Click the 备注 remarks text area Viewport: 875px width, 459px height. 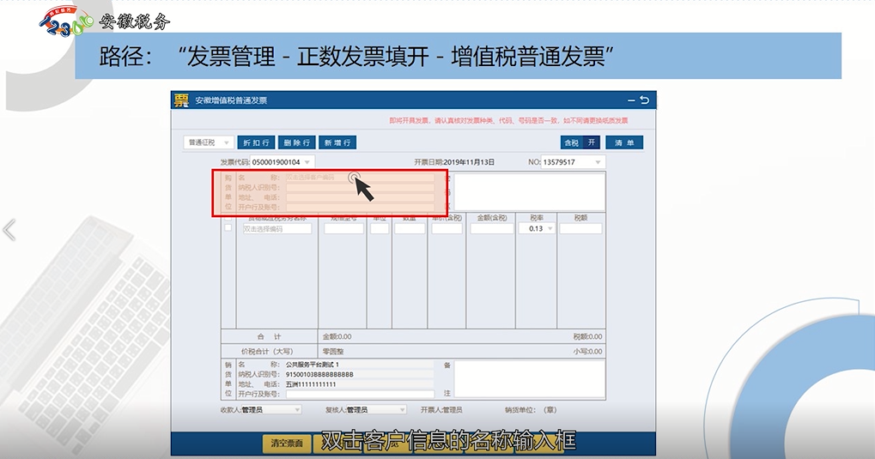click(x=530, y=378)
